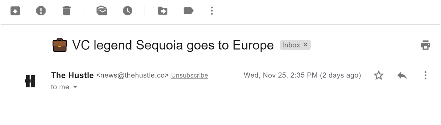Reply using the arrow icon beside the star
Viewport: 441px width, 125px height.
click(x=402, y=75)
